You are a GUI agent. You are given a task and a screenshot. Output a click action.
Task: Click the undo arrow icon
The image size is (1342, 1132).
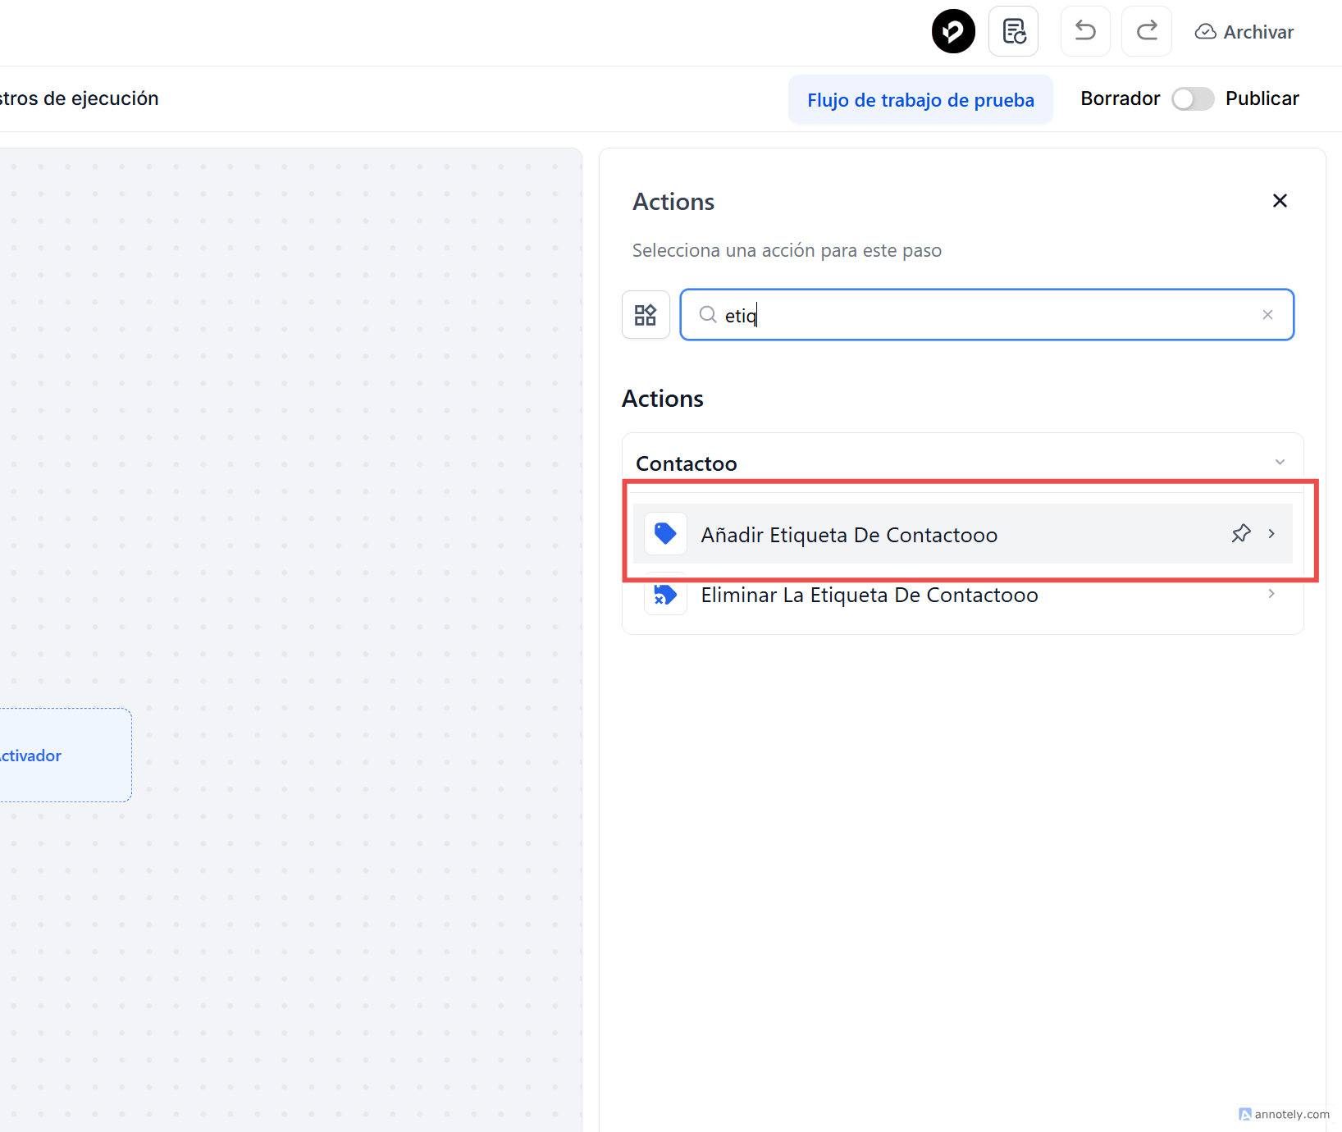pyautogui.click(x=1085, y=32)
